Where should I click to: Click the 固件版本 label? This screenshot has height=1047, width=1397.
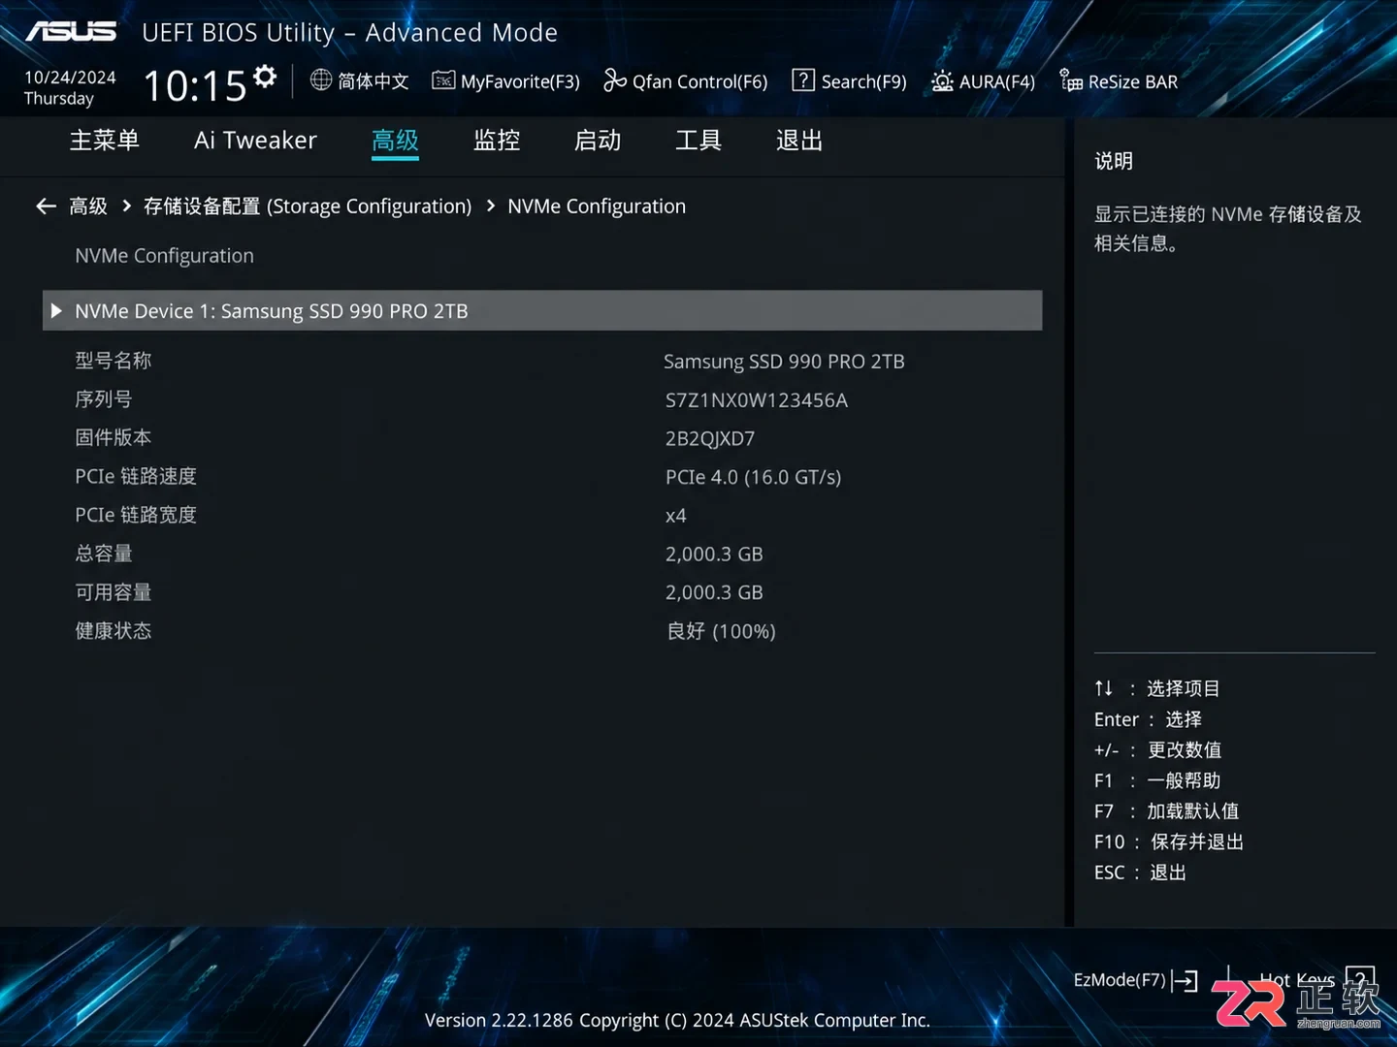[x=114, y=437]
